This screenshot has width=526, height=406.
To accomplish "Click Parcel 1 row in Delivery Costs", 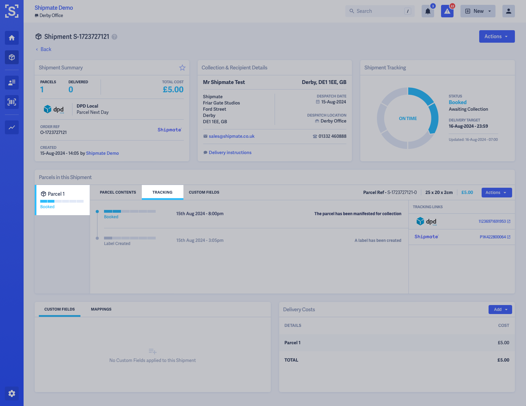I will click(397, 343).
